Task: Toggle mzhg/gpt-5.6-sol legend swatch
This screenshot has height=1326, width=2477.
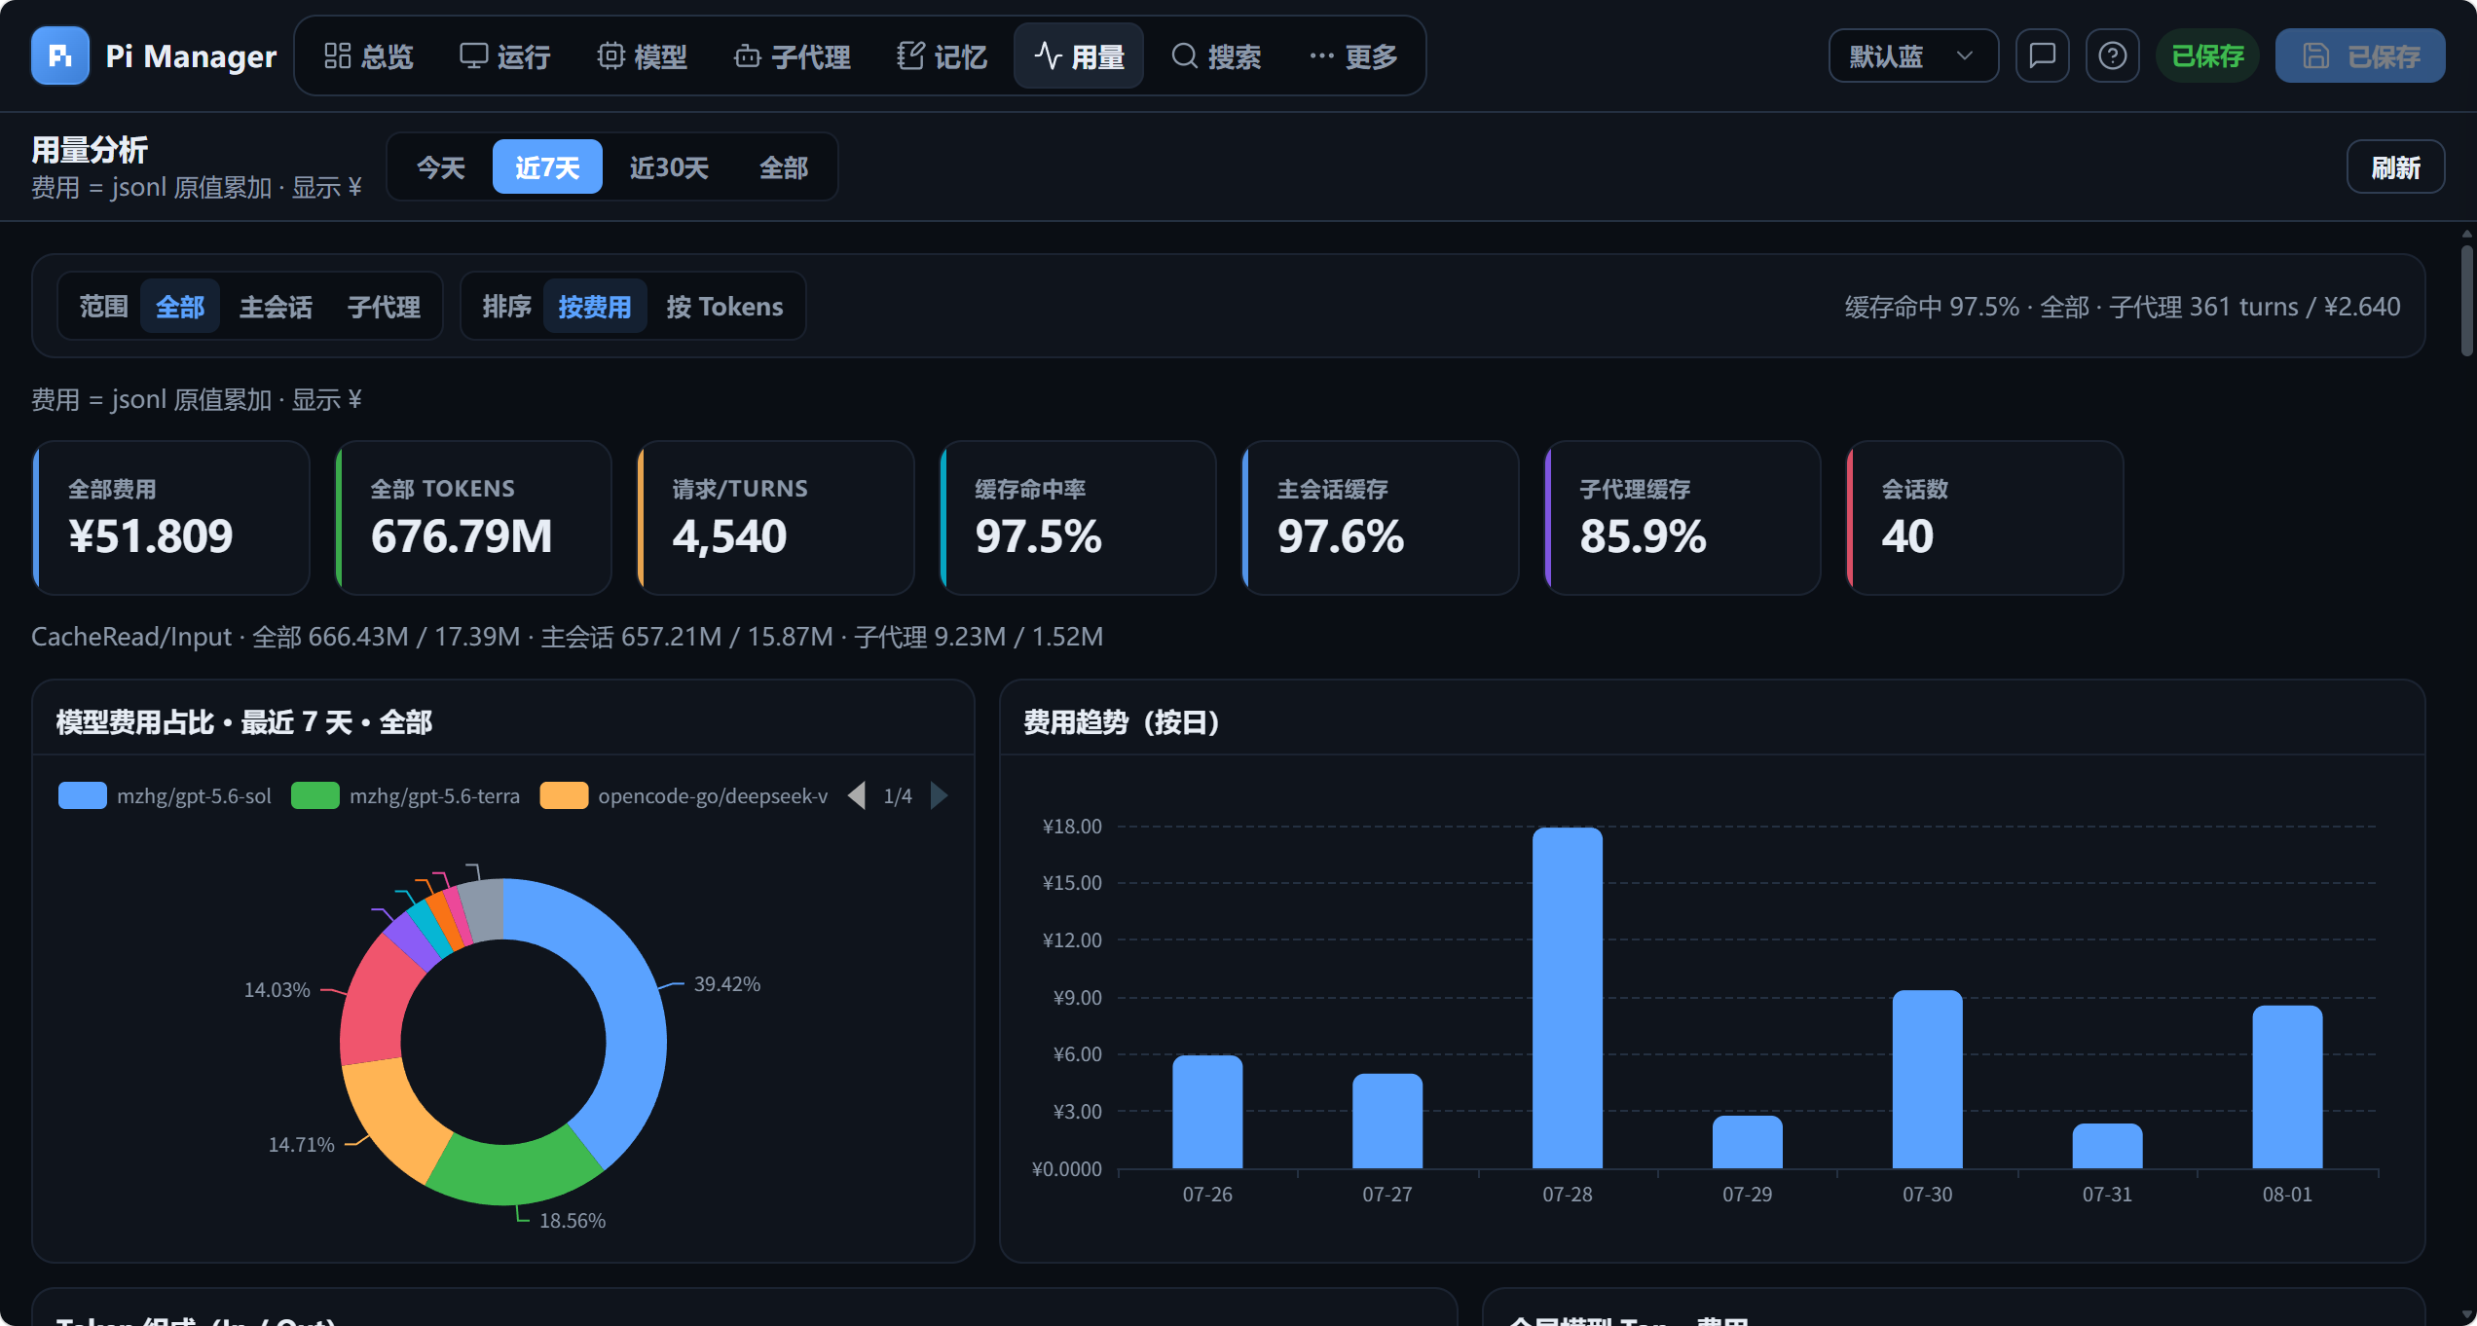Action: 83,795
